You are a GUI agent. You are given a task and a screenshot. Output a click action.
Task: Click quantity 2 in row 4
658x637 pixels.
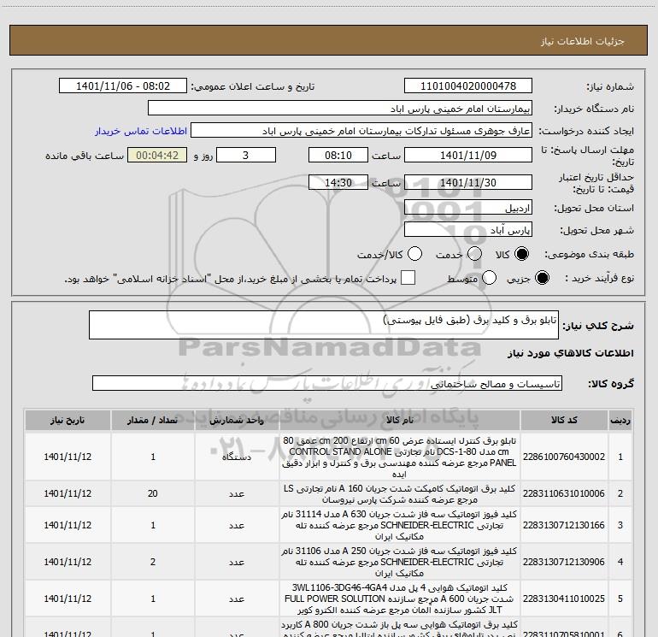tap(153, 562)
